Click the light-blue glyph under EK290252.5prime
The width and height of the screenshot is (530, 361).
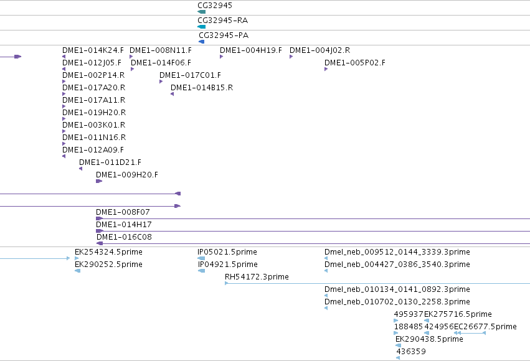point(77,271)
